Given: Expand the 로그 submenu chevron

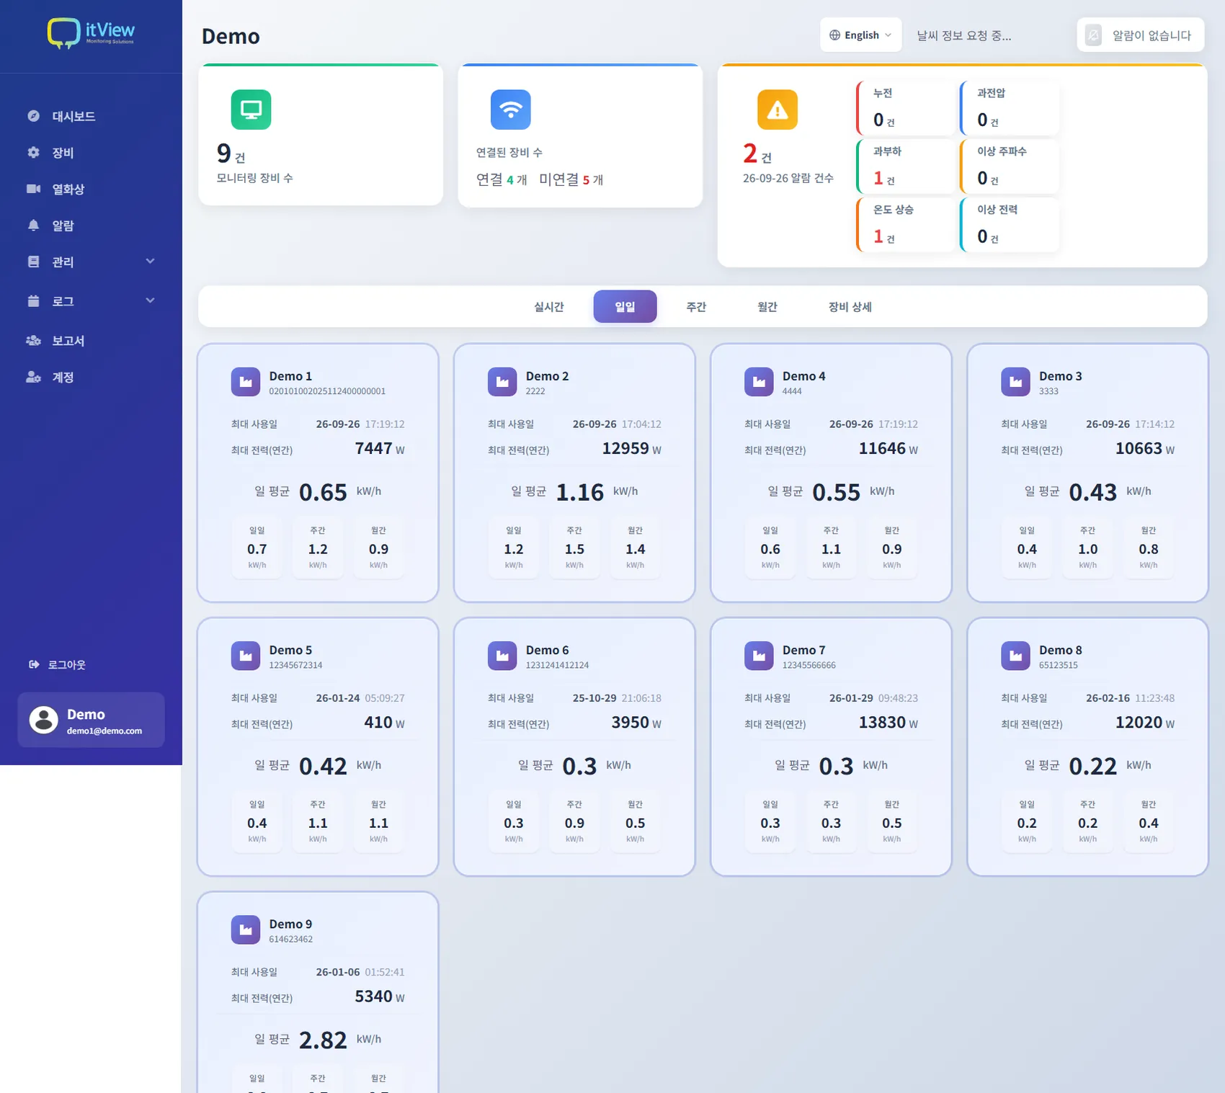Looking at the screenshot, I should coord(150,300).
